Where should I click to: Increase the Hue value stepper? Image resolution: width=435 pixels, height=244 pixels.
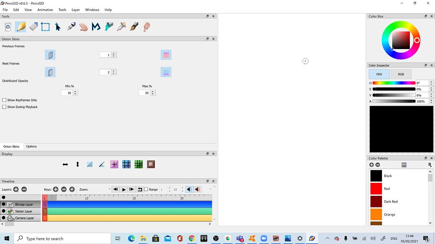click(431, 82)
